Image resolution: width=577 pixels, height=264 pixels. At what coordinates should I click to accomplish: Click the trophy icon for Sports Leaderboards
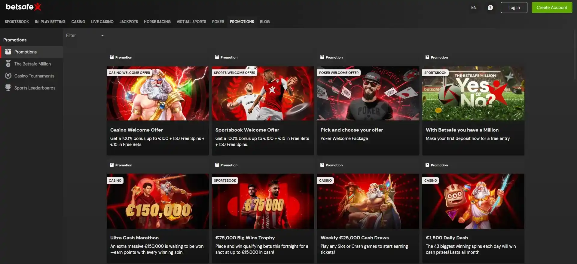click(8, 88)
